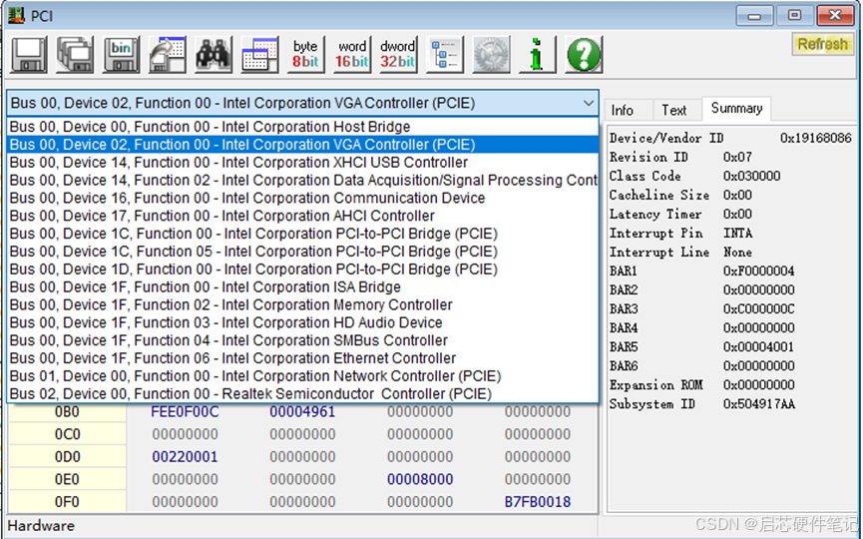
Task: Click the Hardware status bar label
Action: 41,526
